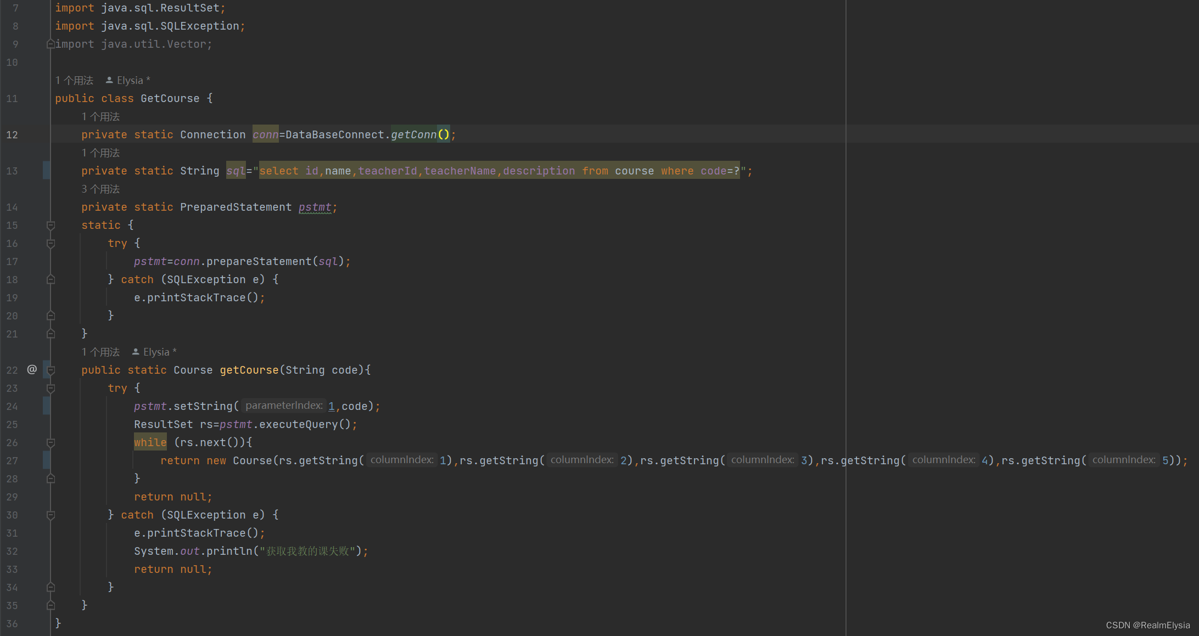Click the @ gutter icon on line 22
Image resolution: width=1199 pixels, height=636 pixels.
(32, 369)
